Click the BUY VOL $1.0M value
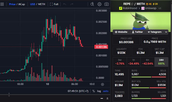This screenshot has width=172, height=102. pos(135,85)
